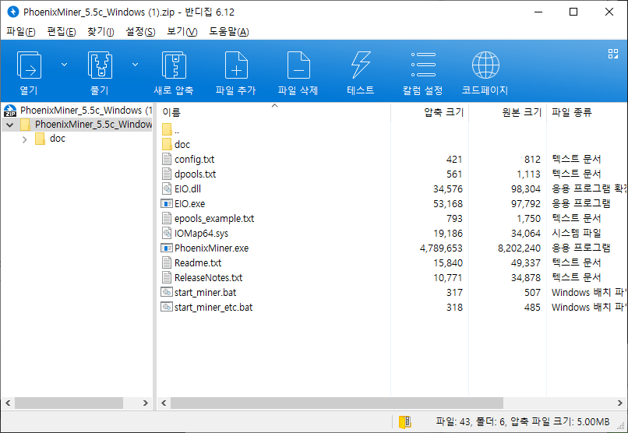The height and width of the screenshot is (433, 628).
Task: Click the 열기 (Open) toolbar icon
Action: [29, 65]
